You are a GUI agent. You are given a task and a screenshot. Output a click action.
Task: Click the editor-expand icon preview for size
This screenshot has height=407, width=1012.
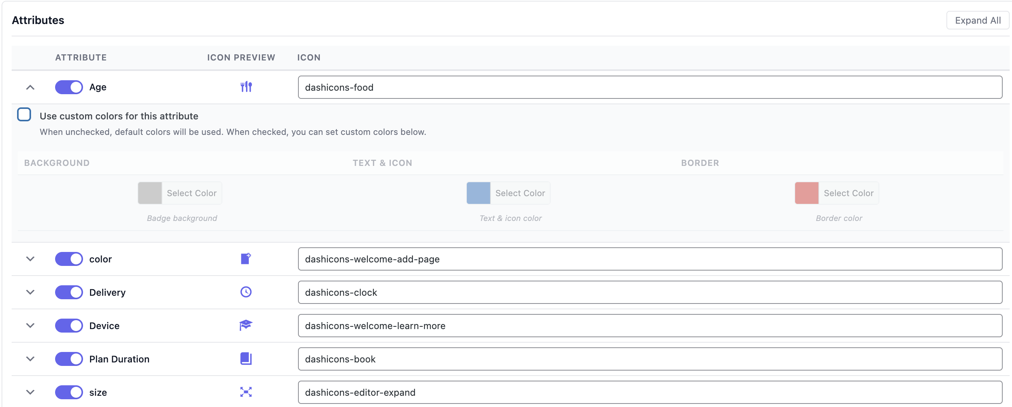pos(246,392)
